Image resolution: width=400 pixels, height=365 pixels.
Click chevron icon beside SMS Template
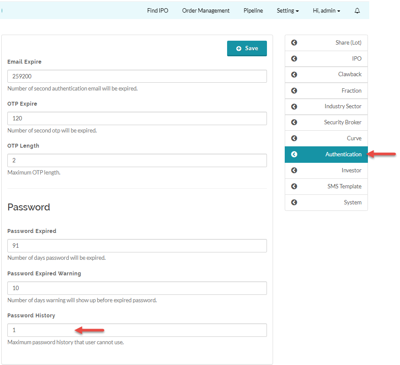(294, 186)
